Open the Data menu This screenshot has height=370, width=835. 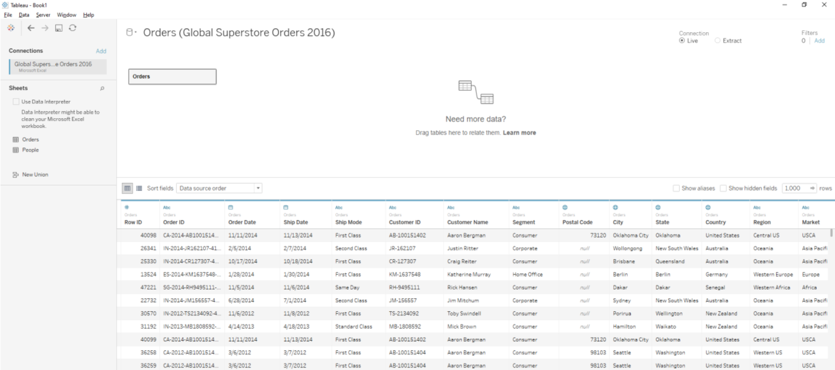pos(24,15)
